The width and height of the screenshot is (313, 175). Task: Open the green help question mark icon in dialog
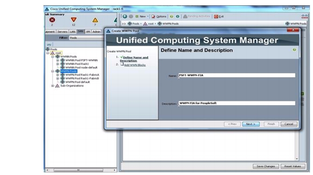point(294,49)
